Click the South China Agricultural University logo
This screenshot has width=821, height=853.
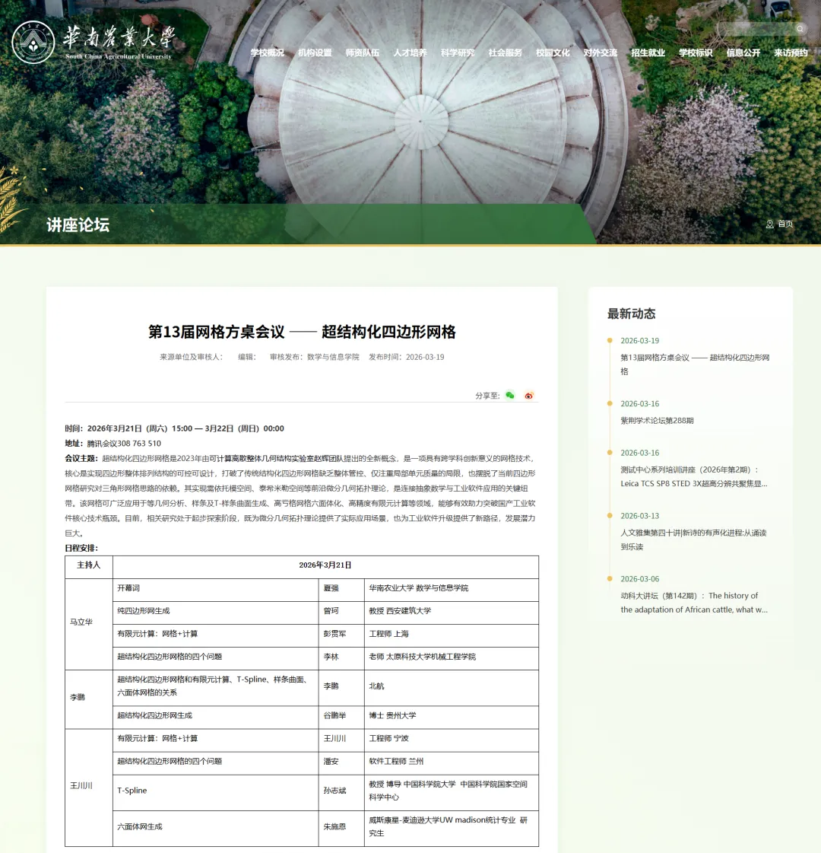tap(94, 42)
